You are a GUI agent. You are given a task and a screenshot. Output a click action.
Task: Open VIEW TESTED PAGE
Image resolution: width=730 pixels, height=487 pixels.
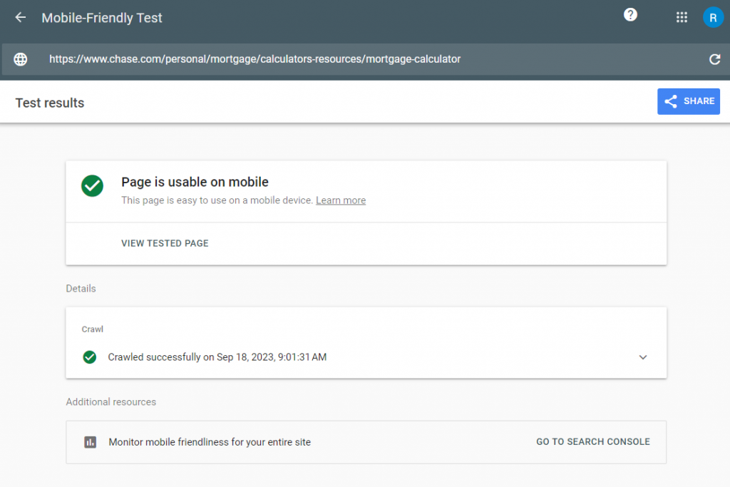click(x=165, y=243)
